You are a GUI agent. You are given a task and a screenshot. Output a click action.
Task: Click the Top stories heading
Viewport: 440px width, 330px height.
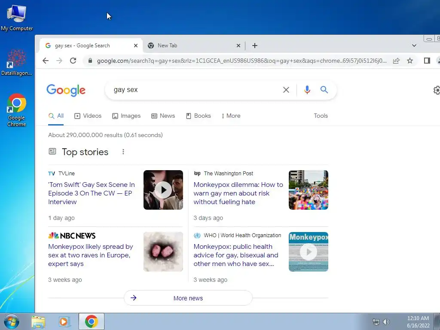point(85,152)
